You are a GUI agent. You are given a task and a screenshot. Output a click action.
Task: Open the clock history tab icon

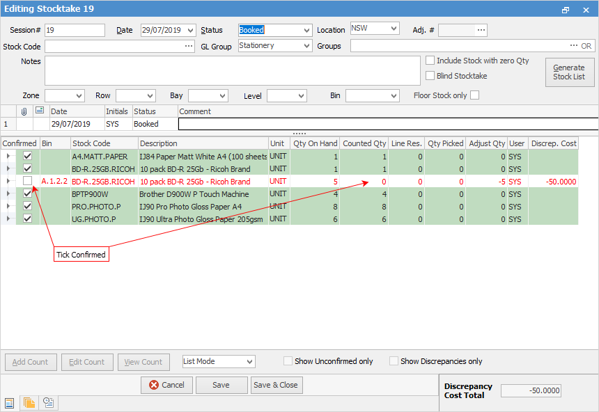click(x=48, y=402)
